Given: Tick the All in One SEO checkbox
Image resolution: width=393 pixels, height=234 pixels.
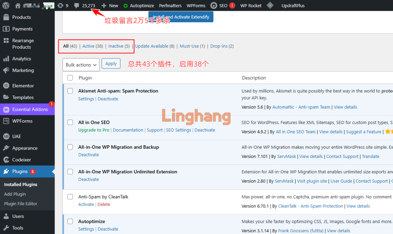Looking at the screenshot, I should coord(70,122).
